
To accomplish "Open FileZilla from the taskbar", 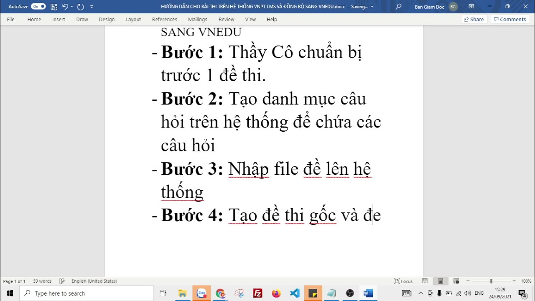I will (257, 293).
